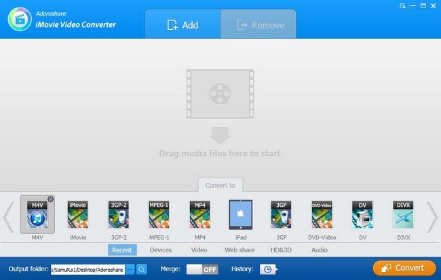Toggle the Merge switch on
This screenshot has width=441, height=280.
coord(202,269)
